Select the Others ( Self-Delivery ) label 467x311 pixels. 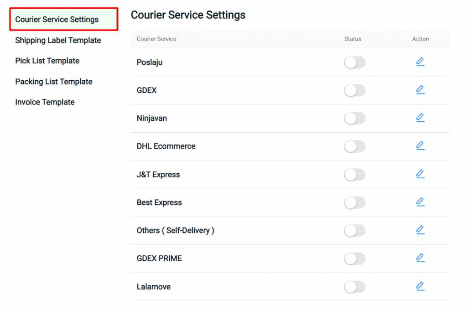[x=176, y=231]
